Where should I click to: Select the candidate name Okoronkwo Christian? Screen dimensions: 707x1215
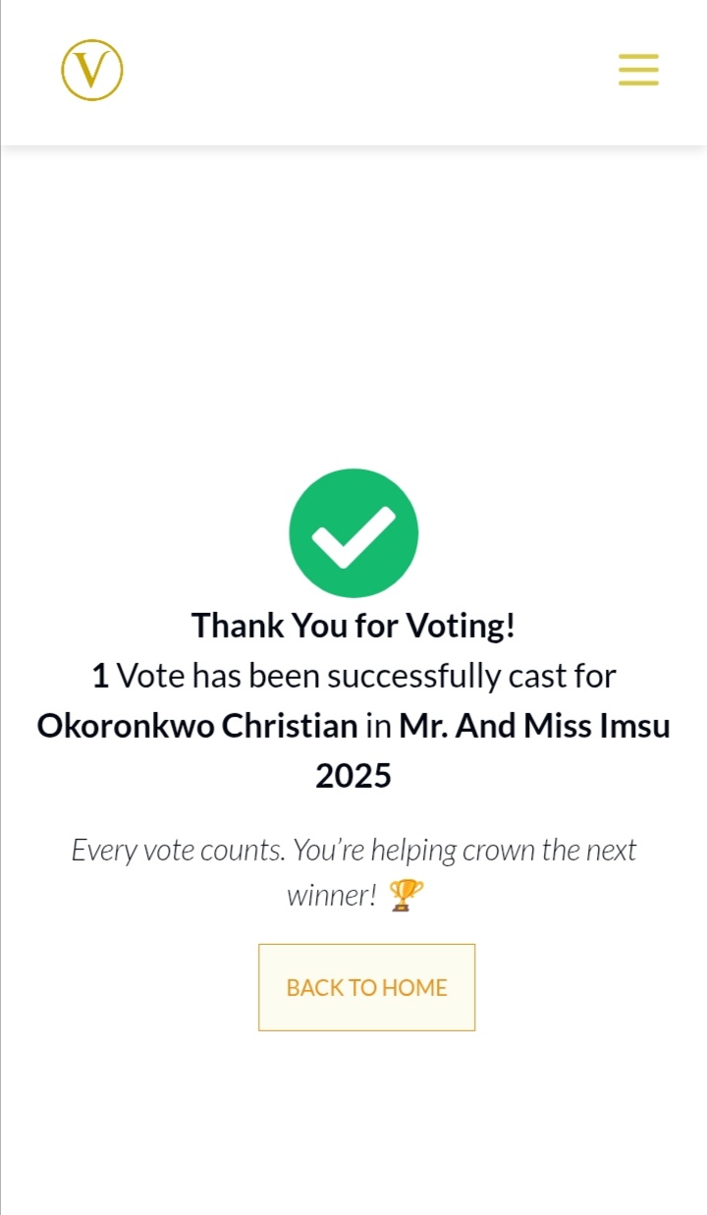(197, 727)
